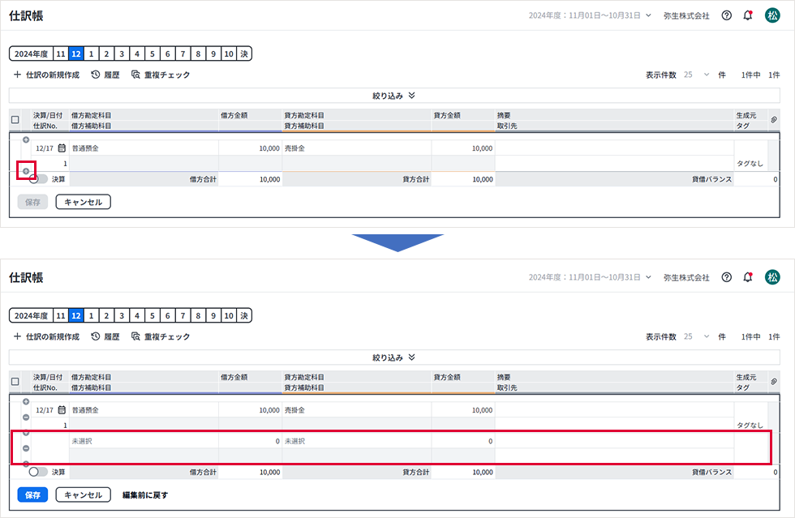The image size is (795, 518).
Task: Open notifications bell in the lower screenshot header
Action: 748,277
